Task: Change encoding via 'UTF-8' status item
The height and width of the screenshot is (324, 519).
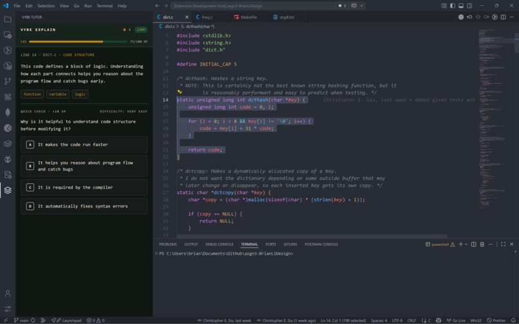Action: [397, 320]
